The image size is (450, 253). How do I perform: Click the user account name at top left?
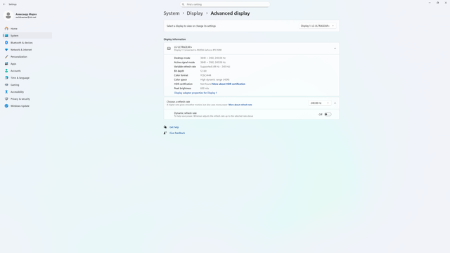tap(26, 14)
